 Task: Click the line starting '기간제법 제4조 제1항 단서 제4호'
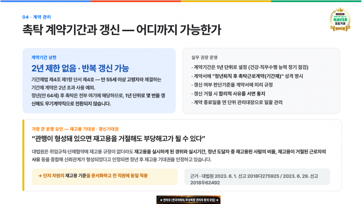coord(96,80)
